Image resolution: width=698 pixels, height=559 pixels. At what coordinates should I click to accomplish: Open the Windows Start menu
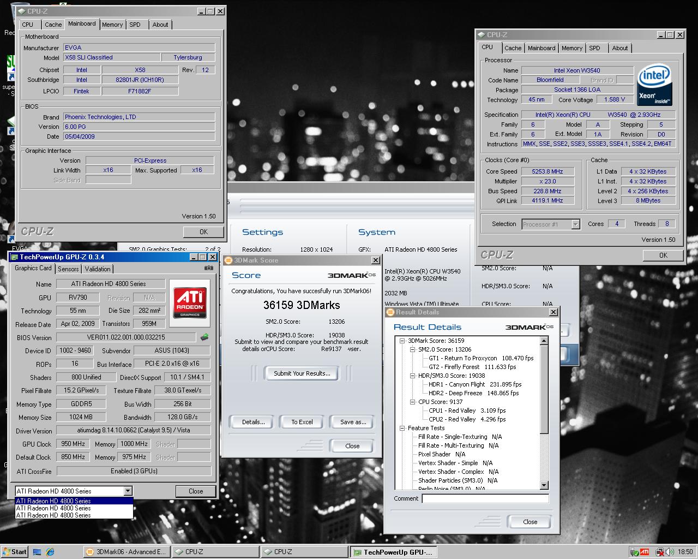pyautogui.click(x=15, y=551)
